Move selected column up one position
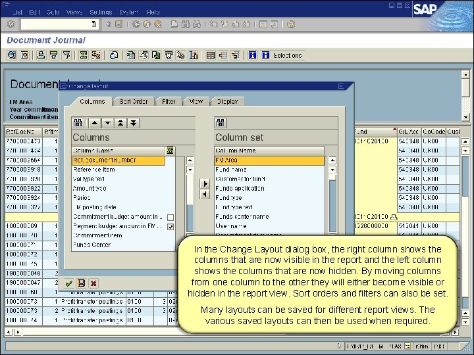Screen dimensions: 474x355 coord(95,123)
